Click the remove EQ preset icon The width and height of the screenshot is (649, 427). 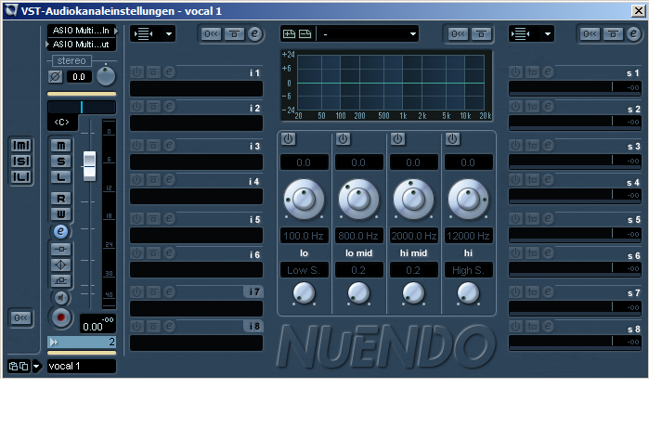305,34
